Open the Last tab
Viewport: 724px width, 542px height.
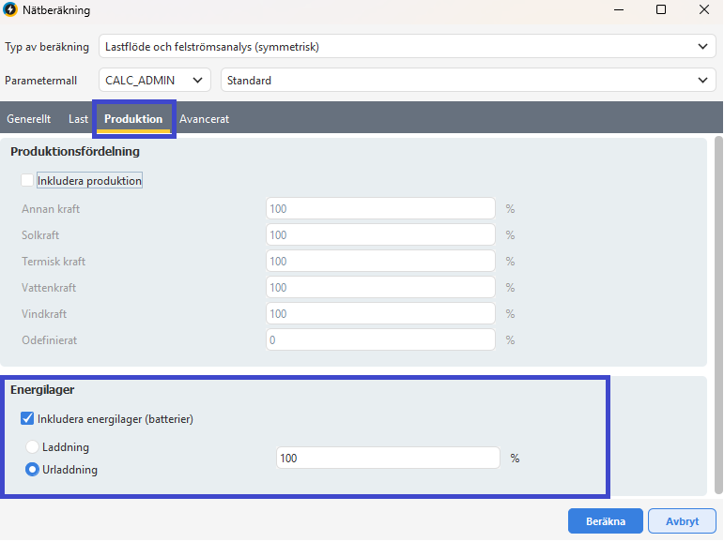coord(78,119)
